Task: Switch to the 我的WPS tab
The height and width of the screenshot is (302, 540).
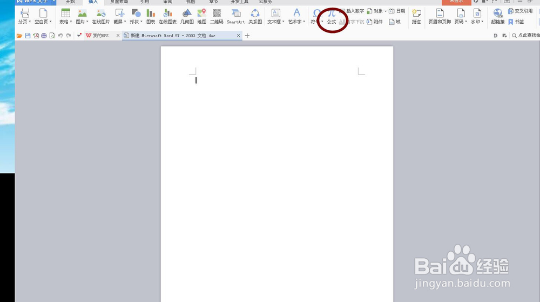Action: tap(100, 36)
